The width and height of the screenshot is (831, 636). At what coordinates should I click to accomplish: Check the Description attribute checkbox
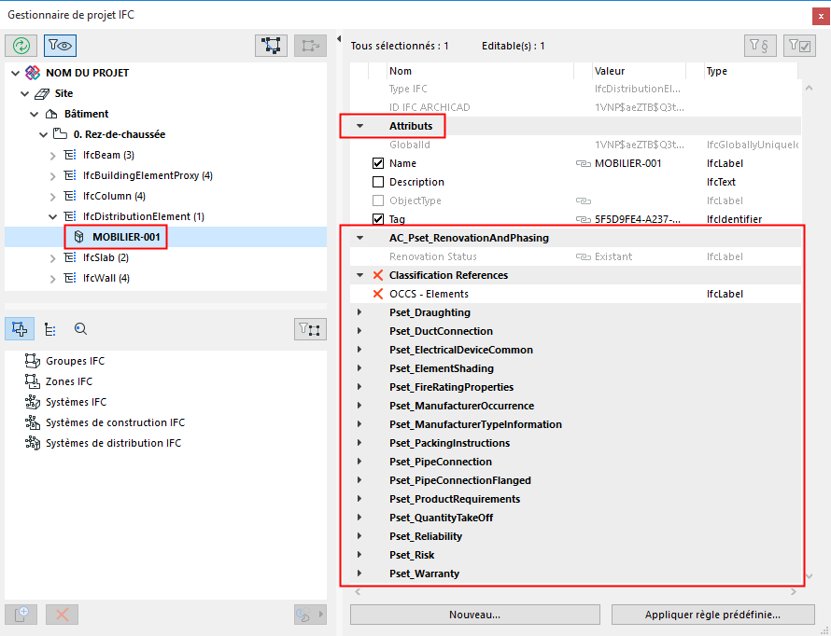point(378,182)
